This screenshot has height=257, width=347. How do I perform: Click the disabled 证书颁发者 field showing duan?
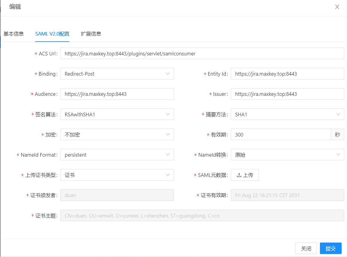point(117,195)
